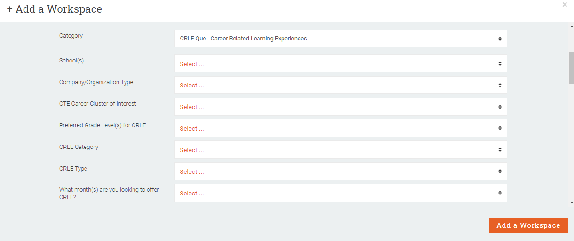The height and width of the screenshot is (241, 574).
Task: Click Preferred Grade Level up-down arrow icon
Action: (x=500, y=129)
